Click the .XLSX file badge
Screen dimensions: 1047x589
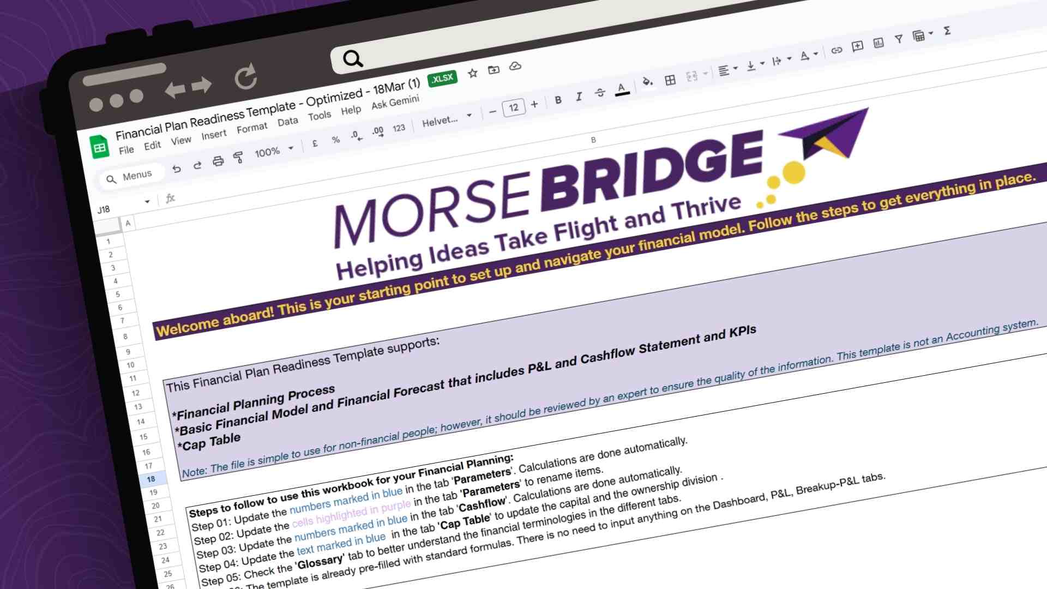[442, 79]
